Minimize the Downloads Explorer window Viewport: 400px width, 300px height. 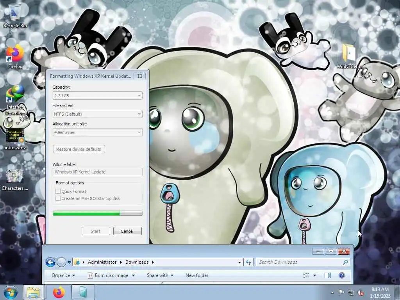318,252
